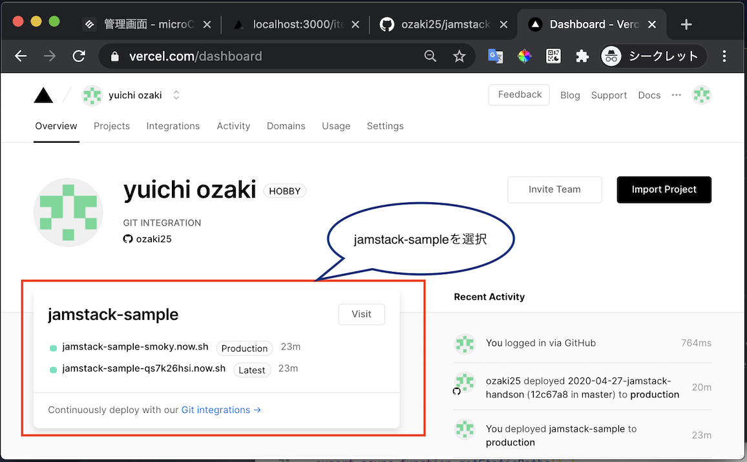Open the zoom magnifier in the address bar
Viewport: 747px width, 462px height.
coord(430,56)
